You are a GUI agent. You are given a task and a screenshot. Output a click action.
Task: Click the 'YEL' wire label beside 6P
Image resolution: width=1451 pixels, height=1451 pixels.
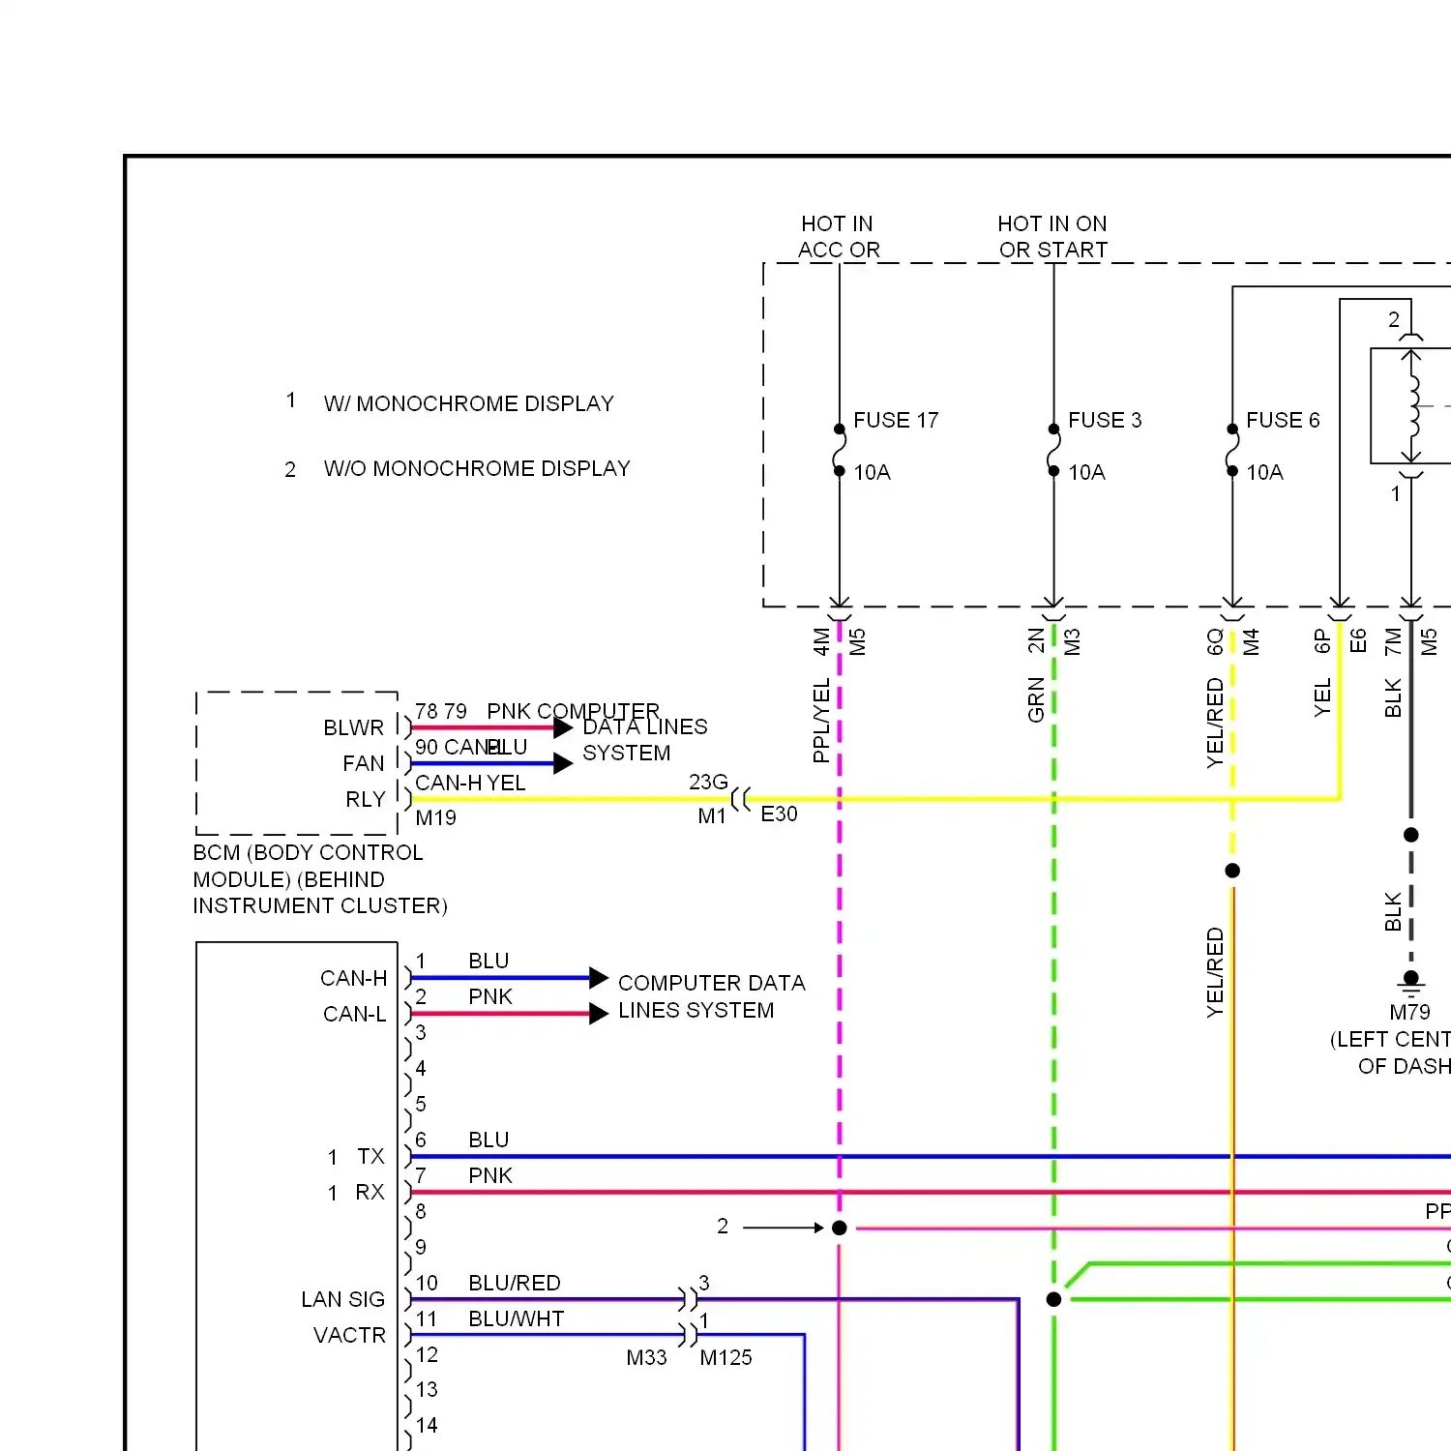[1322, 698]
